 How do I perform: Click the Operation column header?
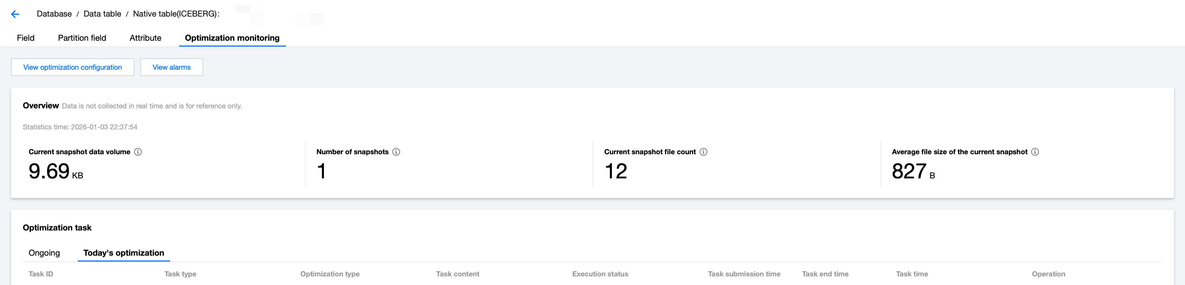point(1048,274)
